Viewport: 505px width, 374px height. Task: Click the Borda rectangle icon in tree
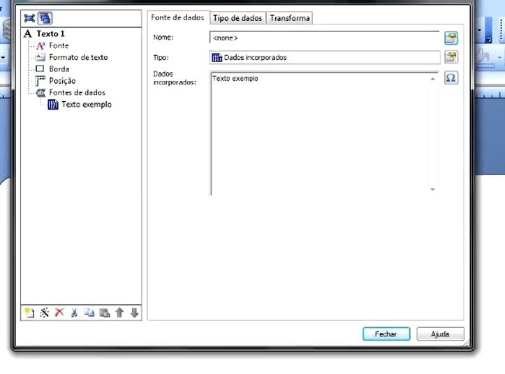click(40, 69)
